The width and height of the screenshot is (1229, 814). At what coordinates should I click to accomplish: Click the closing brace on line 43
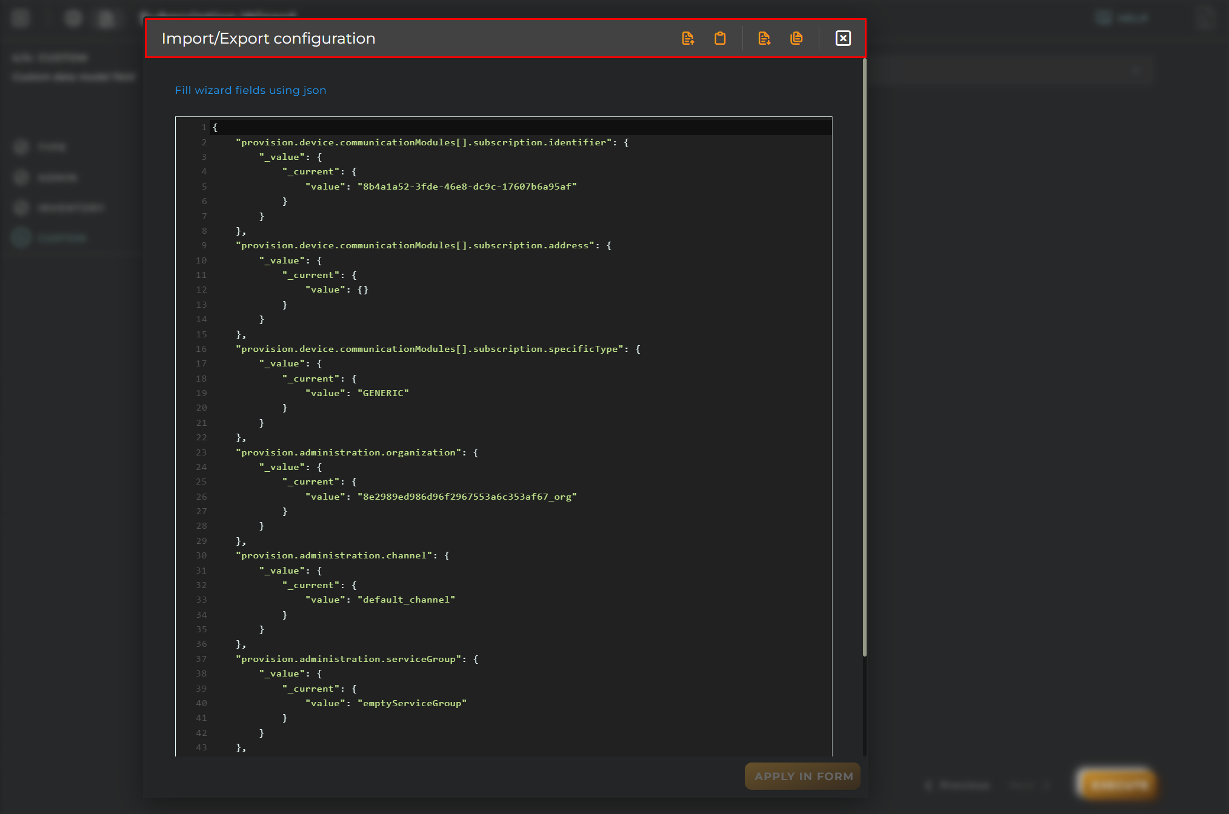[x=241, y=747]
